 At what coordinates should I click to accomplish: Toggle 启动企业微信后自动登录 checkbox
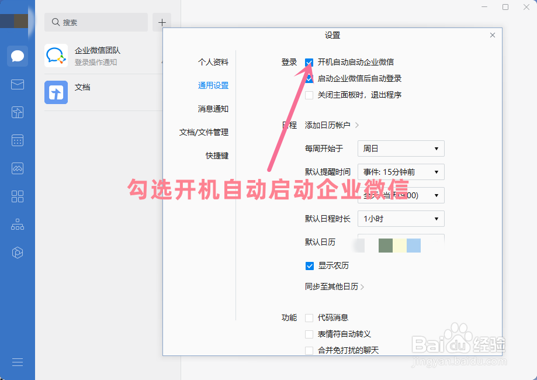click(x=309, y=78)
